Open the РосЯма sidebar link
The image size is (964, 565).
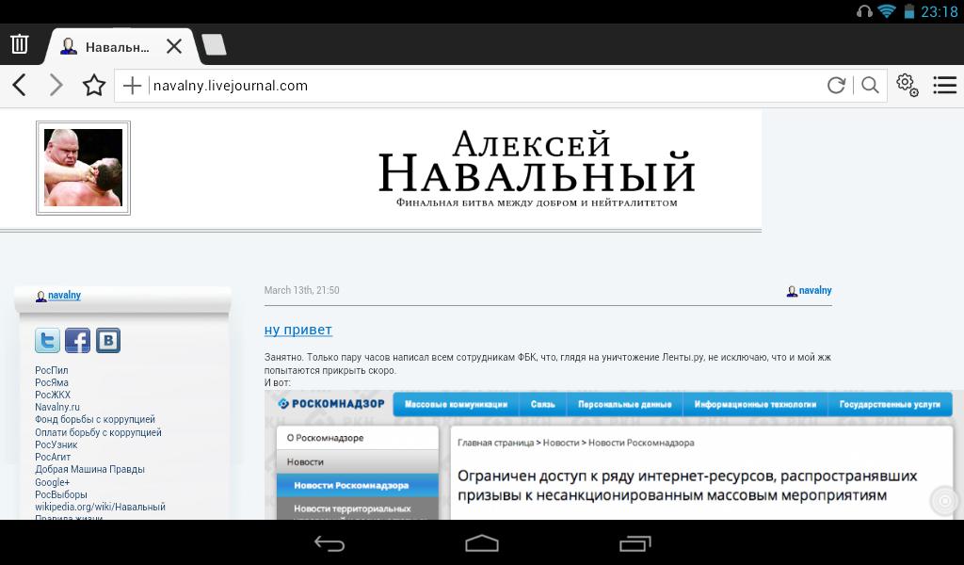[52, 382]
